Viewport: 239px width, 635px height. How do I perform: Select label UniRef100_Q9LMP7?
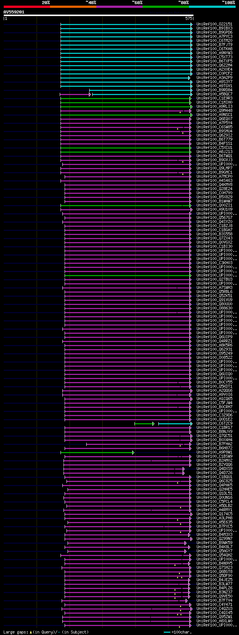click(214, 168)
